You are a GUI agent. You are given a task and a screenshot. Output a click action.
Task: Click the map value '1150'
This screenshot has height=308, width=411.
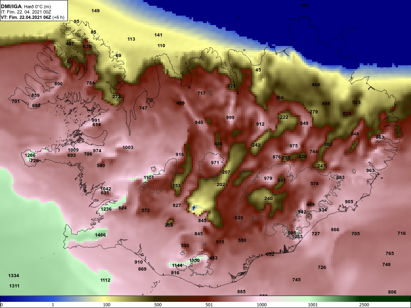194,261
